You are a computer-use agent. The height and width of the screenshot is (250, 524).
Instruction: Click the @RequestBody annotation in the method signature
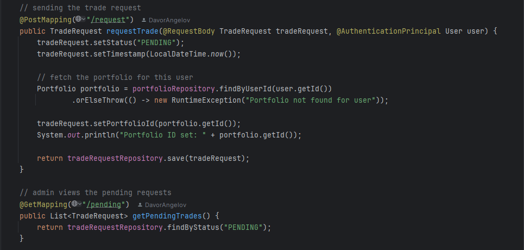tap(191, 32)
